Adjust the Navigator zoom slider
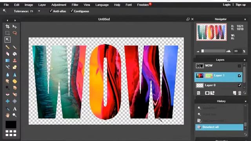 click(x=203, y=51)
